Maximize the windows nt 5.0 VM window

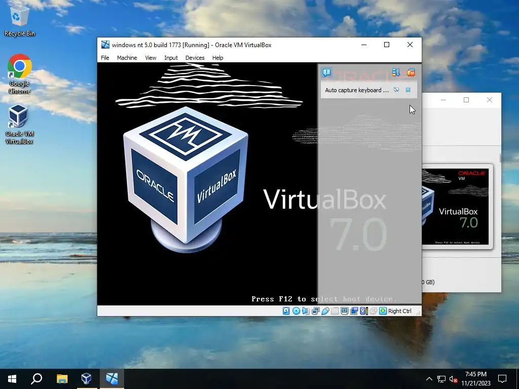pos(387,45)
